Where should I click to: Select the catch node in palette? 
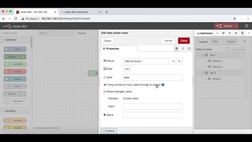(15, 71)
